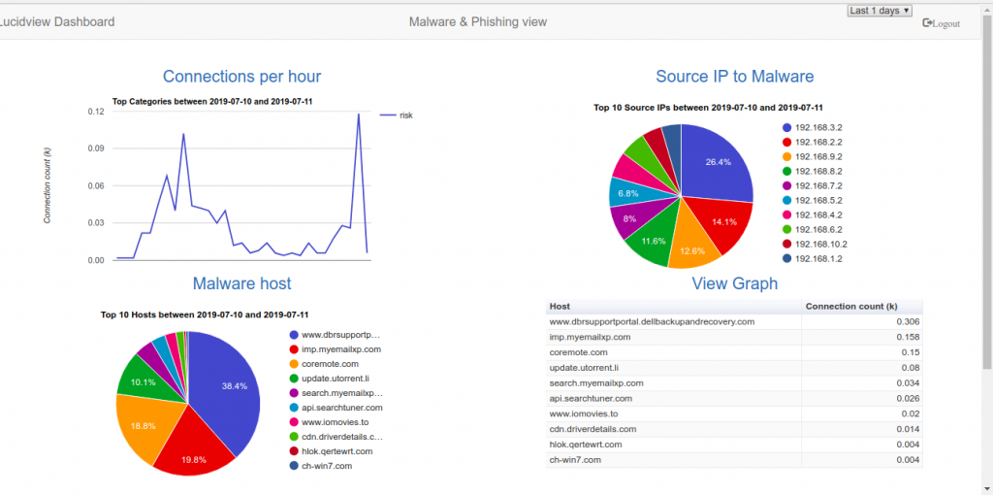Sort table by Connection count (k) header

(862, 307)
